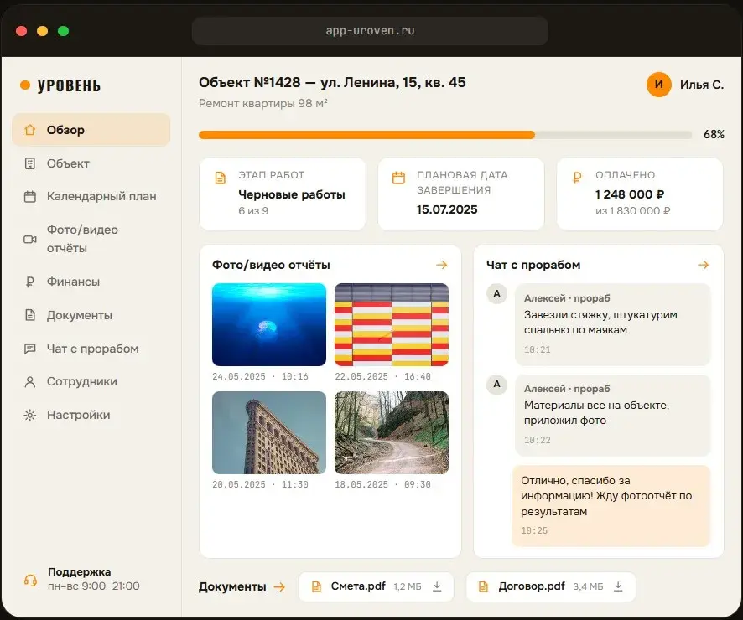The height and width of the screenshot is (620, 743).
Task: Select Обзор in the sidebar
Action: pyautogui.click(x=91, y=130)
